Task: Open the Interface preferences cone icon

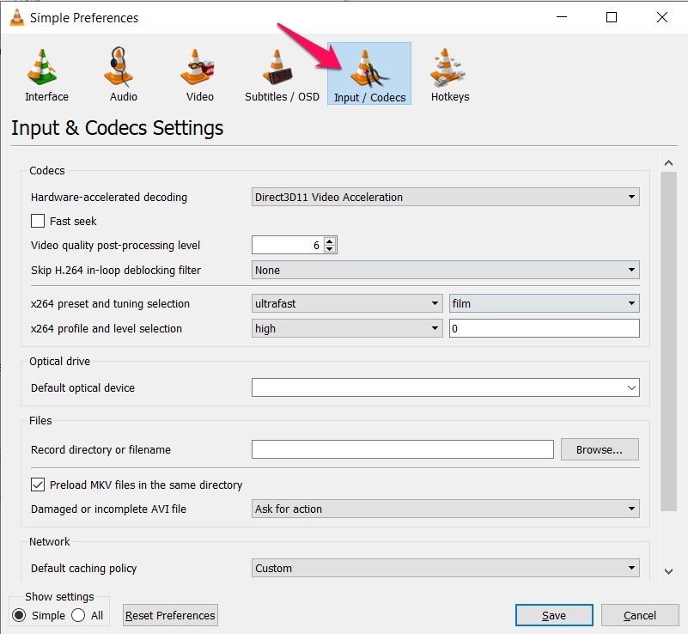Action: tap(42, 67)
